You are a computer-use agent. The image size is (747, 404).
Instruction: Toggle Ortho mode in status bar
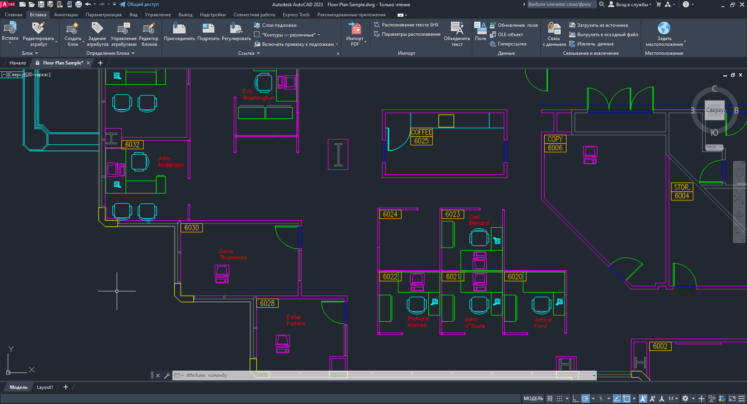[x=576, y=399]
